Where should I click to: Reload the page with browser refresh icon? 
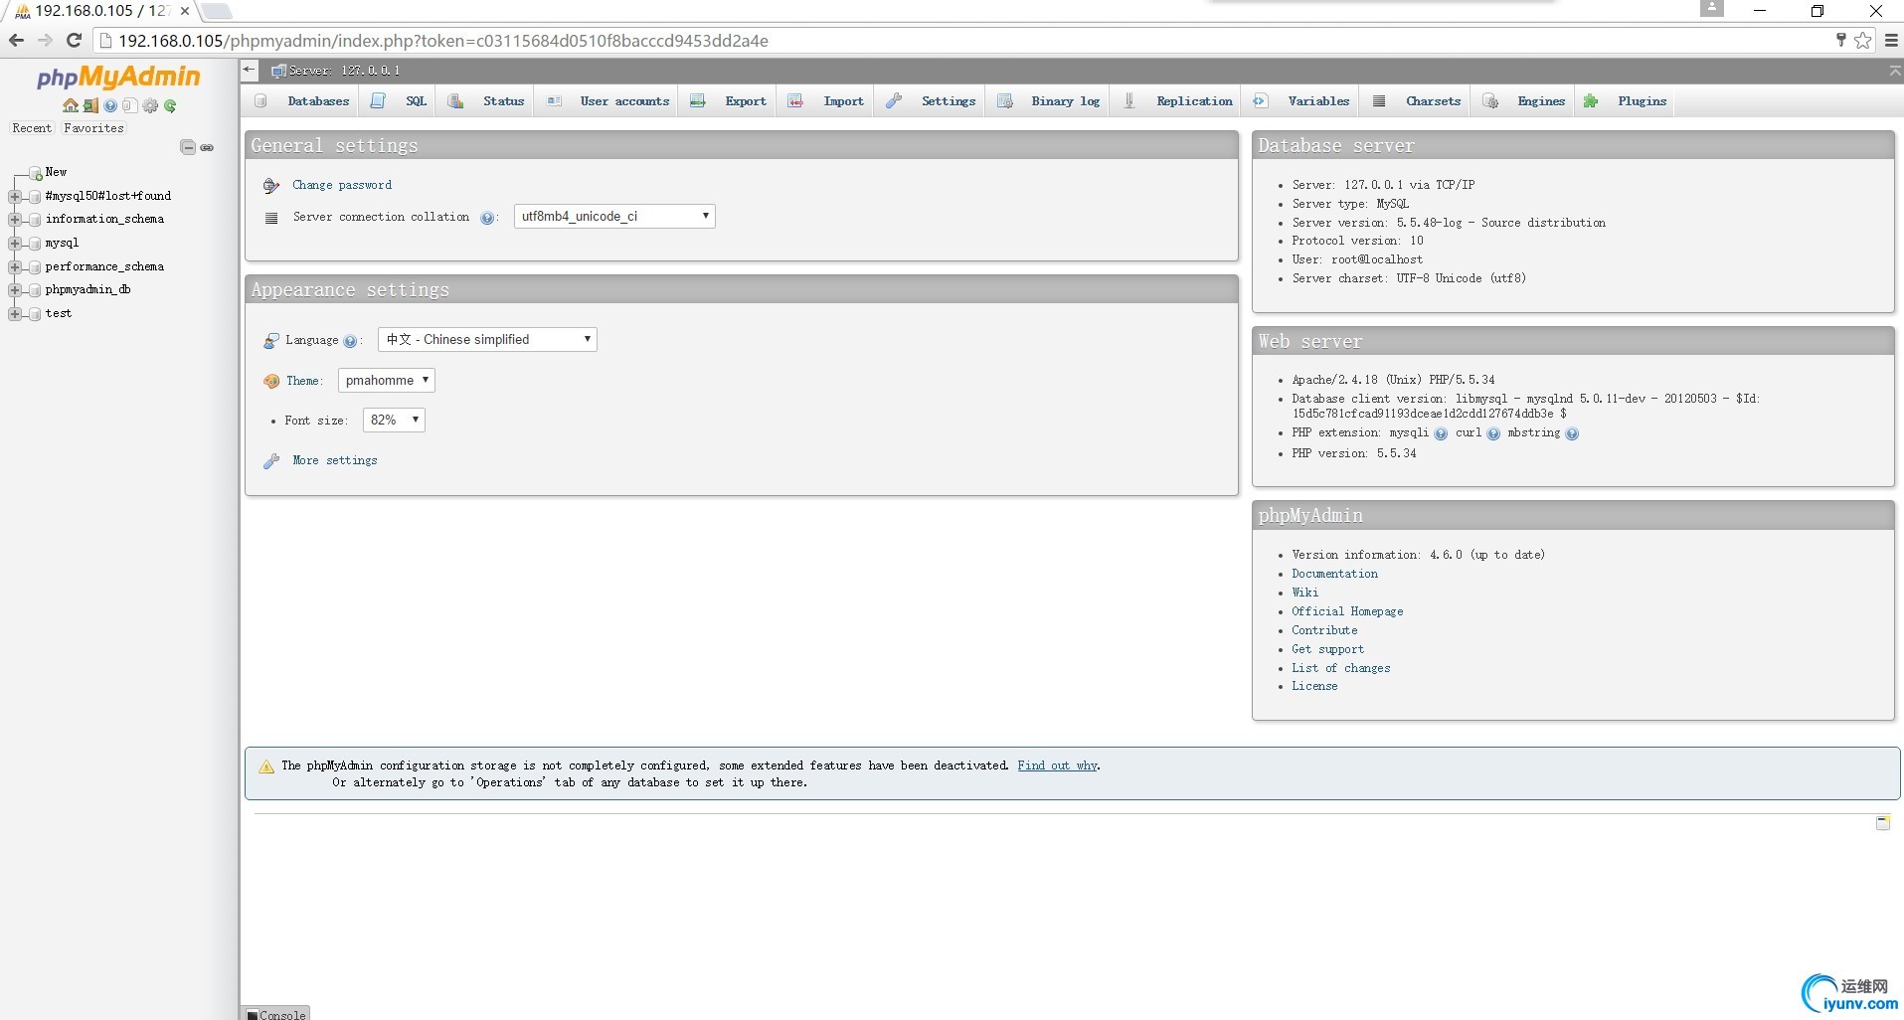click(x=74, y=41)
